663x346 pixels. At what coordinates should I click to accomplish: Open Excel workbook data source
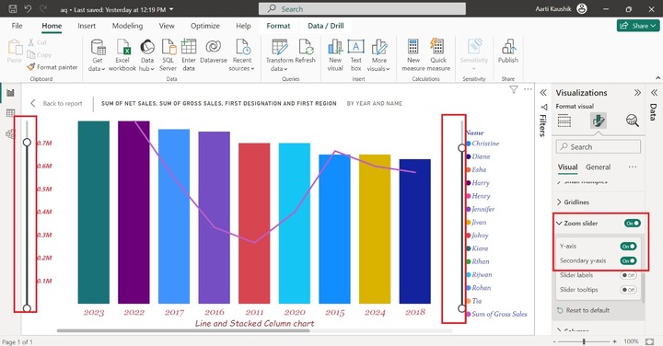122,55
